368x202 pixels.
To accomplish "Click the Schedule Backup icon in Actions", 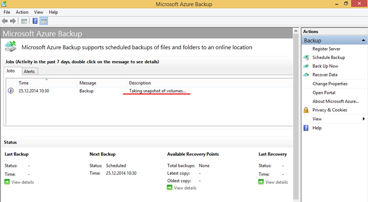I will (306, 57).
